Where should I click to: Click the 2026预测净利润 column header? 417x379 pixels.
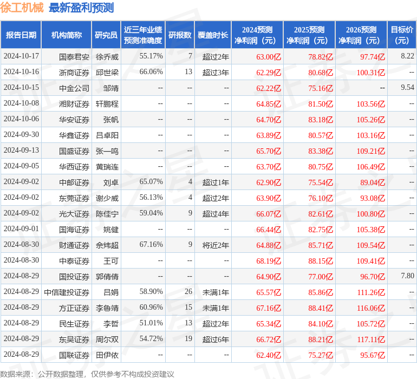click(x=361, y=35)
